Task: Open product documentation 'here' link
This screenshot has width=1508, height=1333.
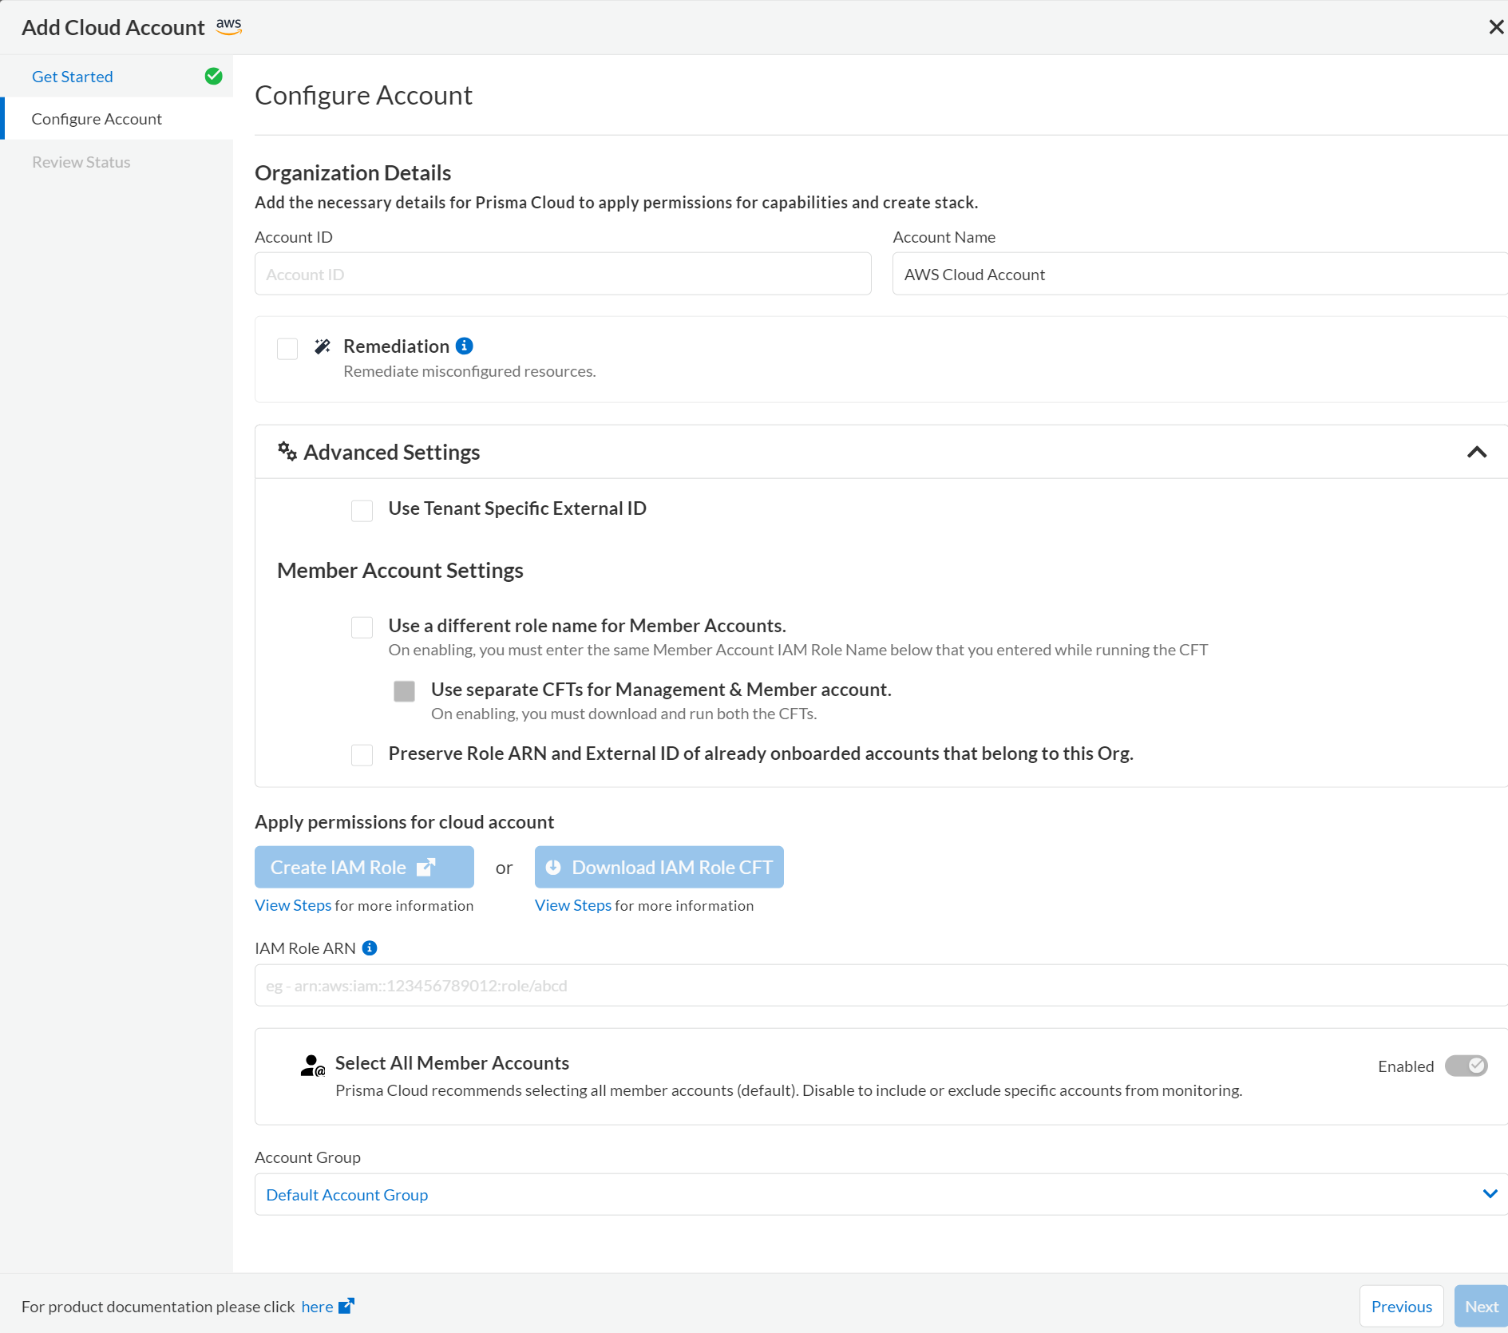Action: point(318,1307)
